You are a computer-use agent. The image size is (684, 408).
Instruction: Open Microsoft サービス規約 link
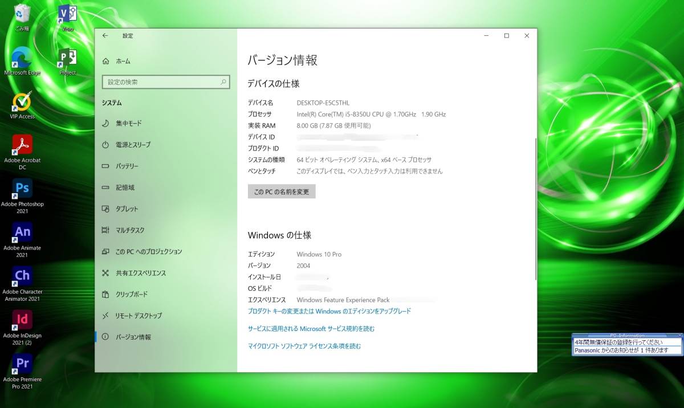click(x=311, y=329)
